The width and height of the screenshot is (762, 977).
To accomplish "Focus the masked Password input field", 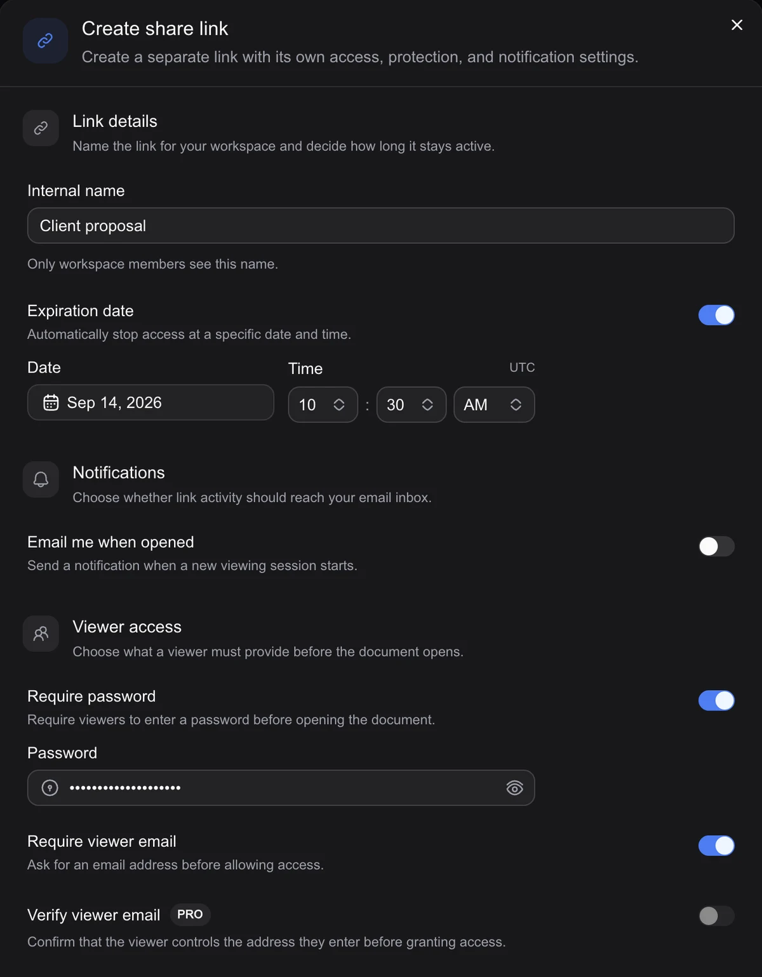I will [x=281, y=788].
